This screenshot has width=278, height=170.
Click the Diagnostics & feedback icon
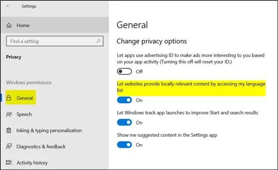click(9, 146)
